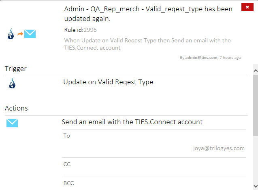Close the rule details popup
Screen dimensions: 258x190
click(x=246, y=7)
